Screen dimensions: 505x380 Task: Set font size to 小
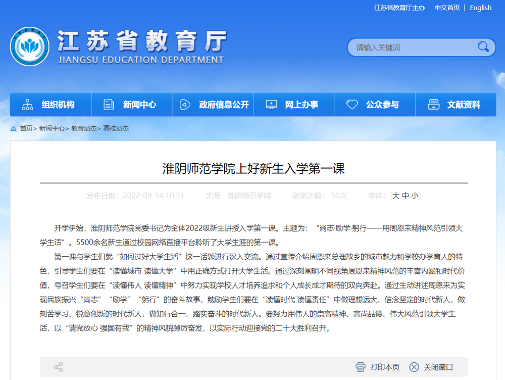415,196
